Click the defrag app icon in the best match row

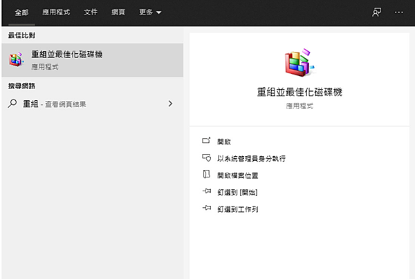pos(17,59)
